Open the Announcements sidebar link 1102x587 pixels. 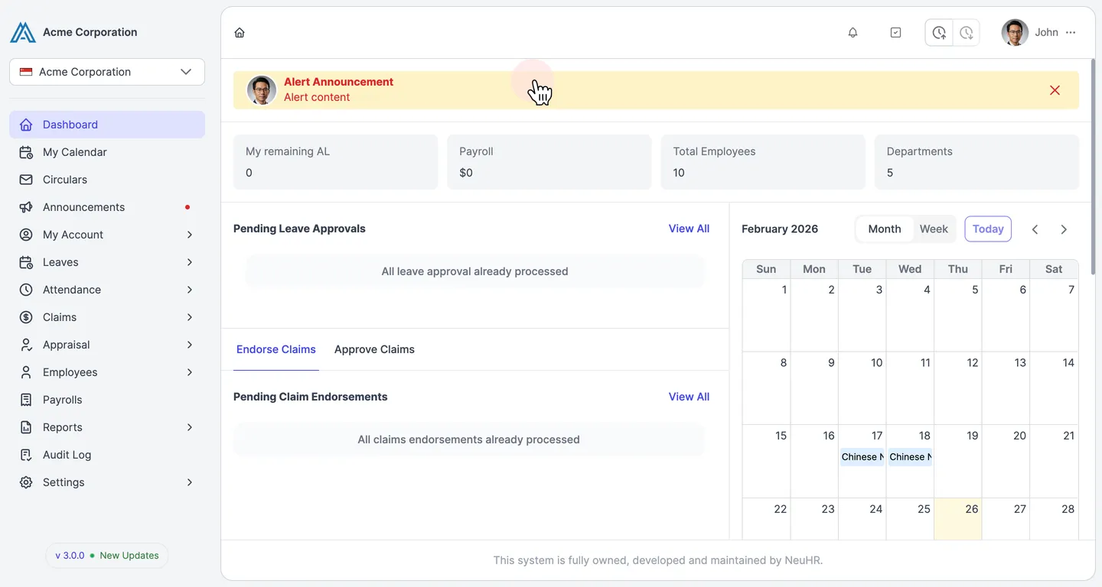pos(107,207)
